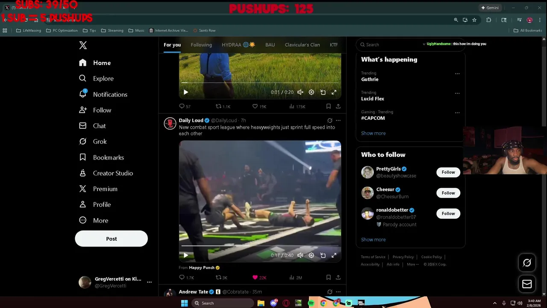547x308 pixels.
Task: Click the X logo in sidebar
Action: (x=83, y=45)
